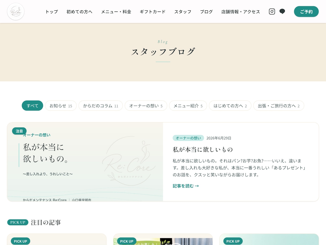Open the third PICK UP card
Screen dimensions: 326x245
tap(269, 239)
